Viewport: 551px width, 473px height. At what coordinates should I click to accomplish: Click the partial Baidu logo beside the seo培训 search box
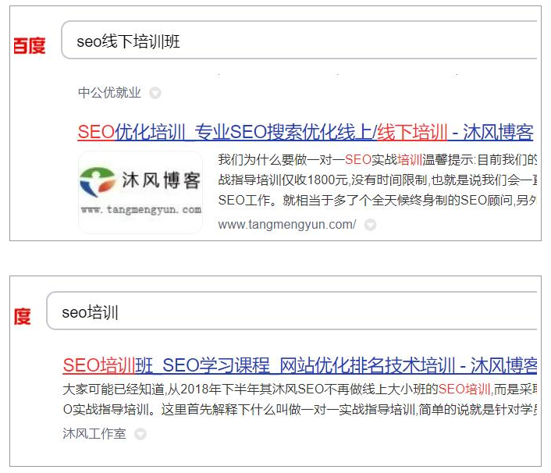(23, 316)
